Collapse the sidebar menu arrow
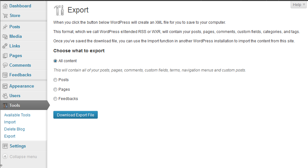 pyautogui.click(x=5, y=156)
